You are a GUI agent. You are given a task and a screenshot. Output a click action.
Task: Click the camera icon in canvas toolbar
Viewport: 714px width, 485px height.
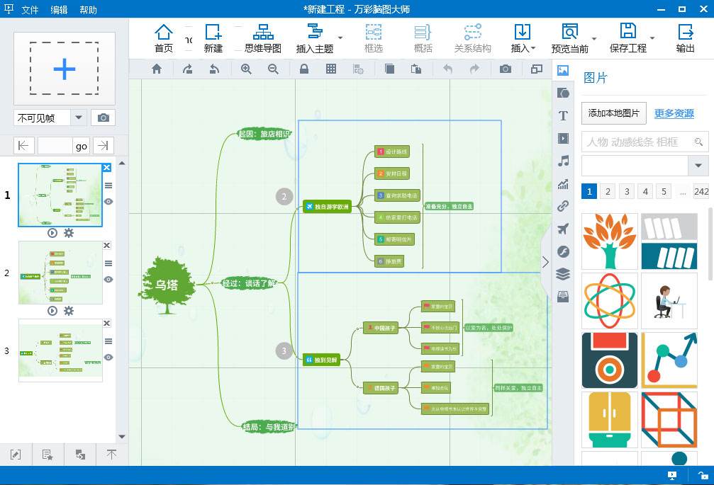click(505, 69)
